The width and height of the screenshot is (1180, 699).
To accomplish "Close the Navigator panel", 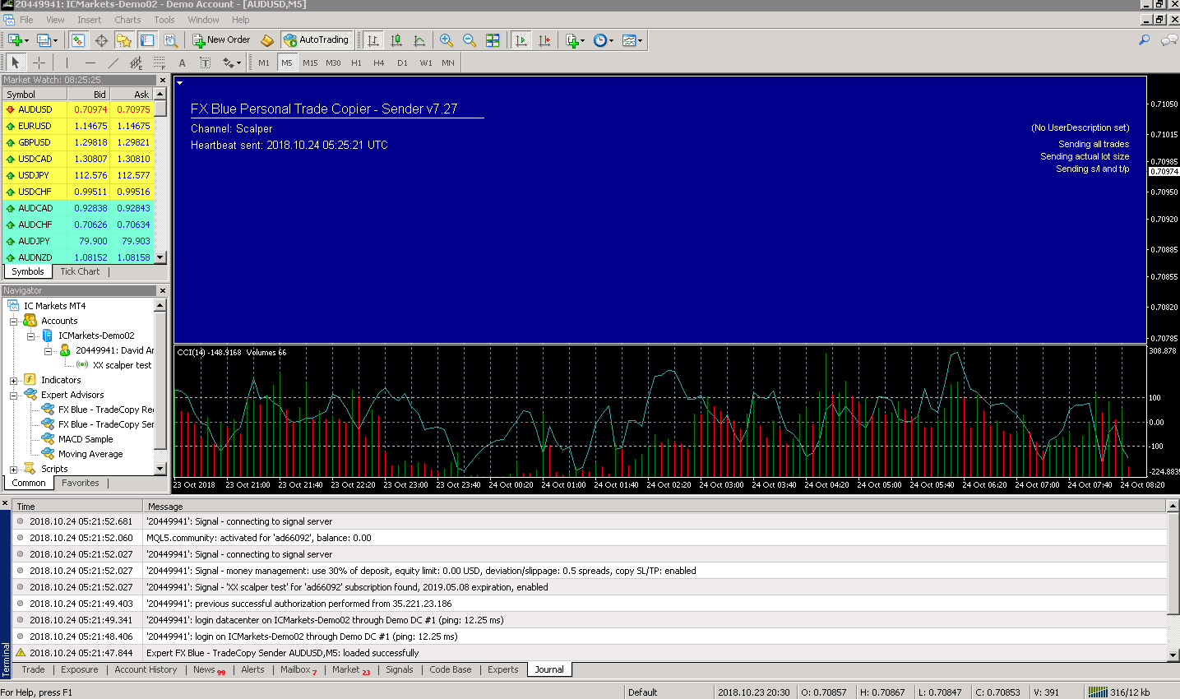I will coord(162,291).
